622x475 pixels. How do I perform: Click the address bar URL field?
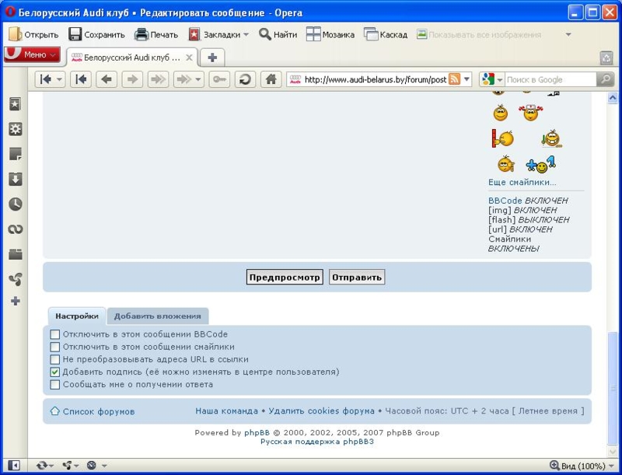point(376,80)
